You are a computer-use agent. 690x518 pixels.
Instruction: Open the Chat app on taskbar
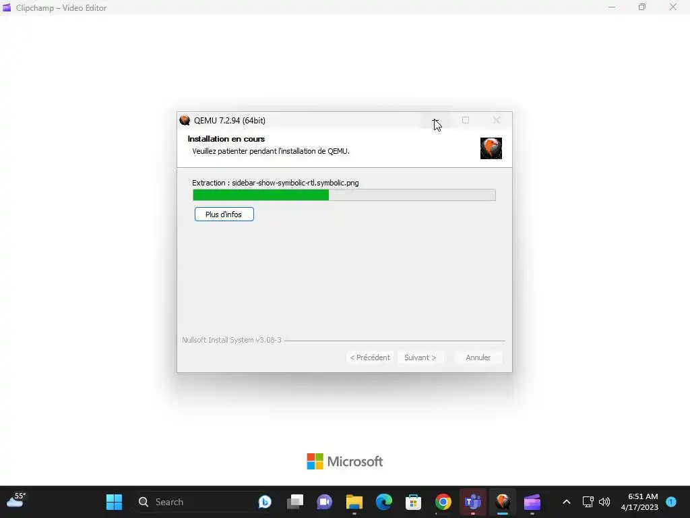[325, 502]
